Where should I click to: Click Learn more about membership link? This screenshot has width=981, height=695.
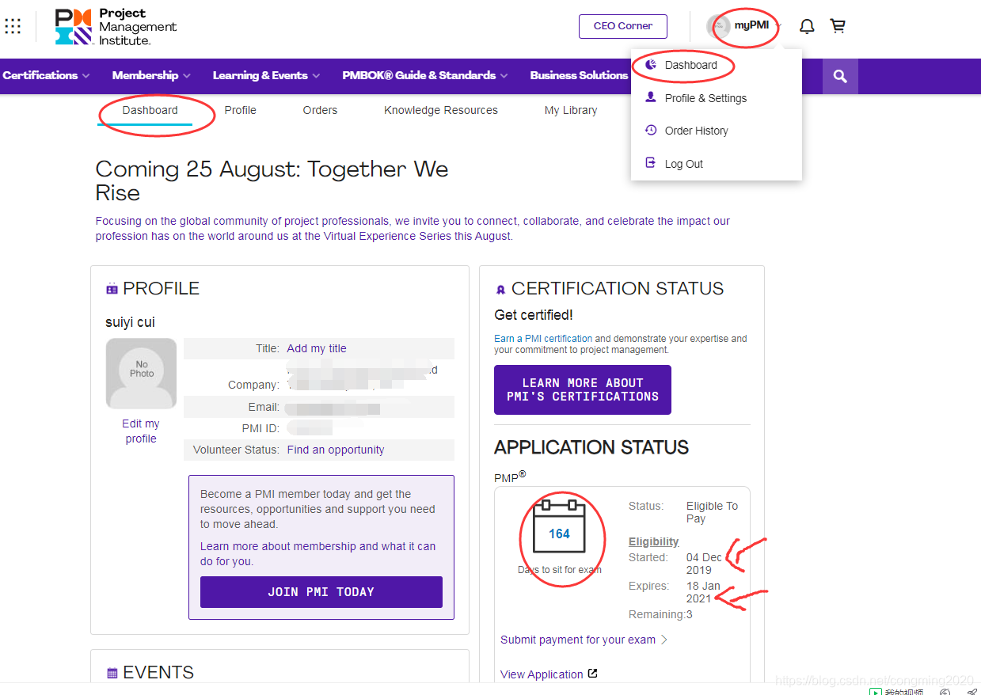317,553
